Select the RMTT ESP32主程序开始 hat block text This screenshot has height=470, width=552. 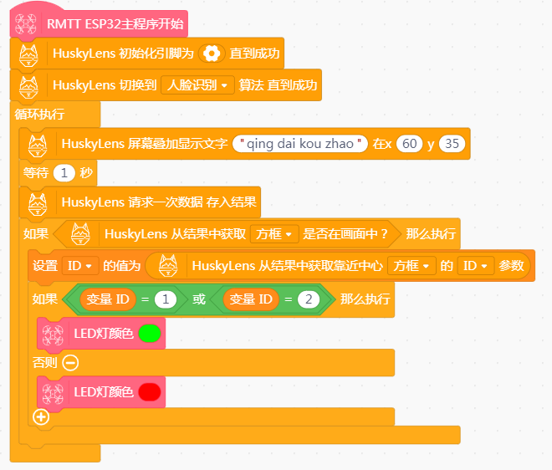pos(115,24)
